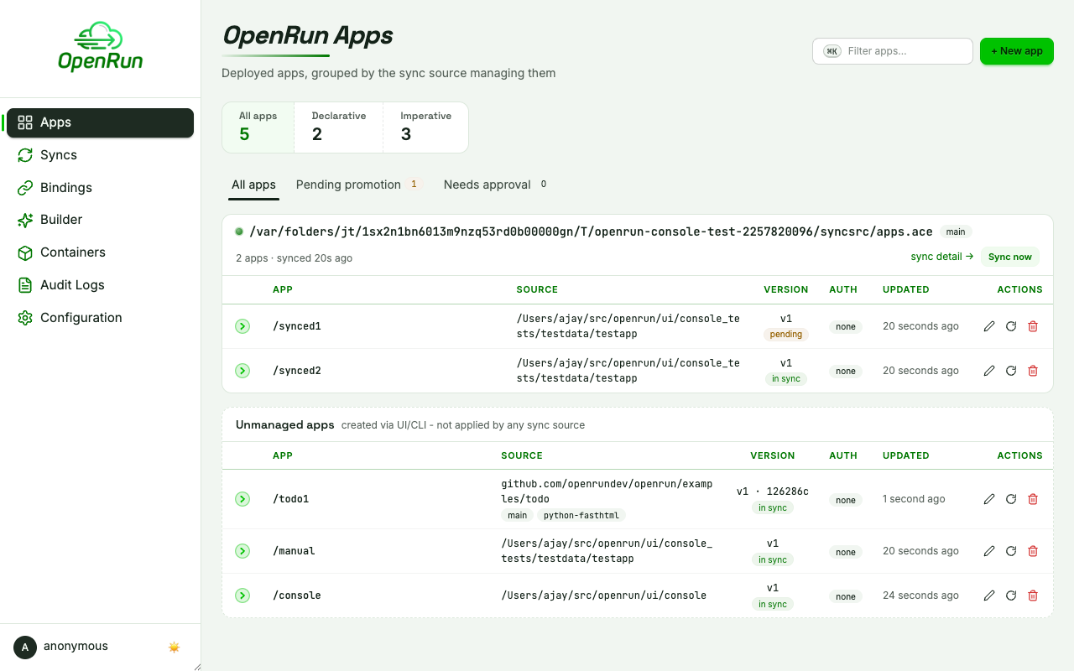Click the main branch tag beside apps.ace path
Image resolution: width=1074 pixels, height=671 pixels.
[x=956, y=231]
